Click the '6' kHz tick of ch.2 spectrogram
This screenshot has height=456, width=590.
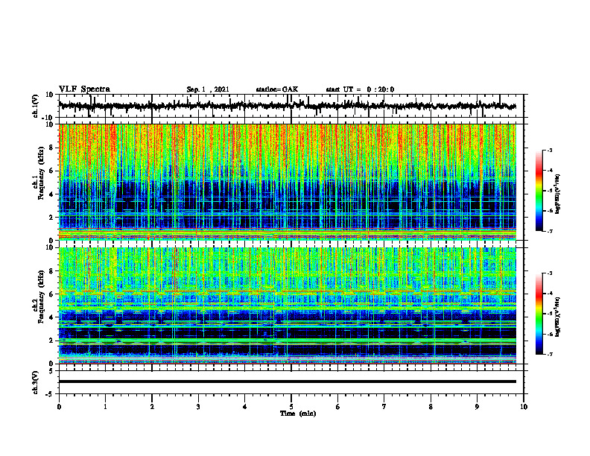click(x=52, y=294)
